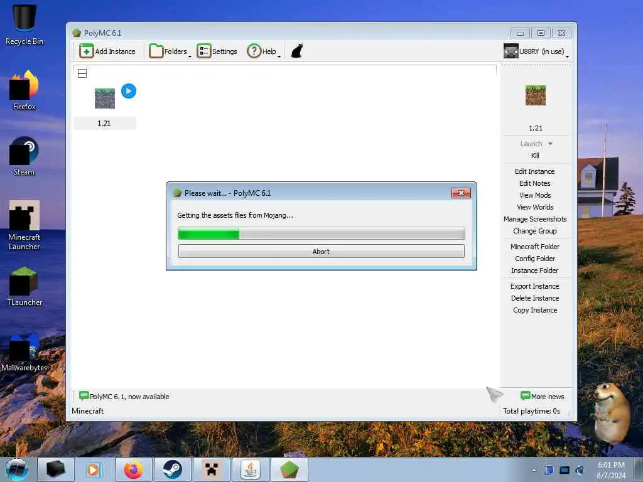Screen dimensions: 643x482
Task: Close the Please wait dialog
Action: 461,193
